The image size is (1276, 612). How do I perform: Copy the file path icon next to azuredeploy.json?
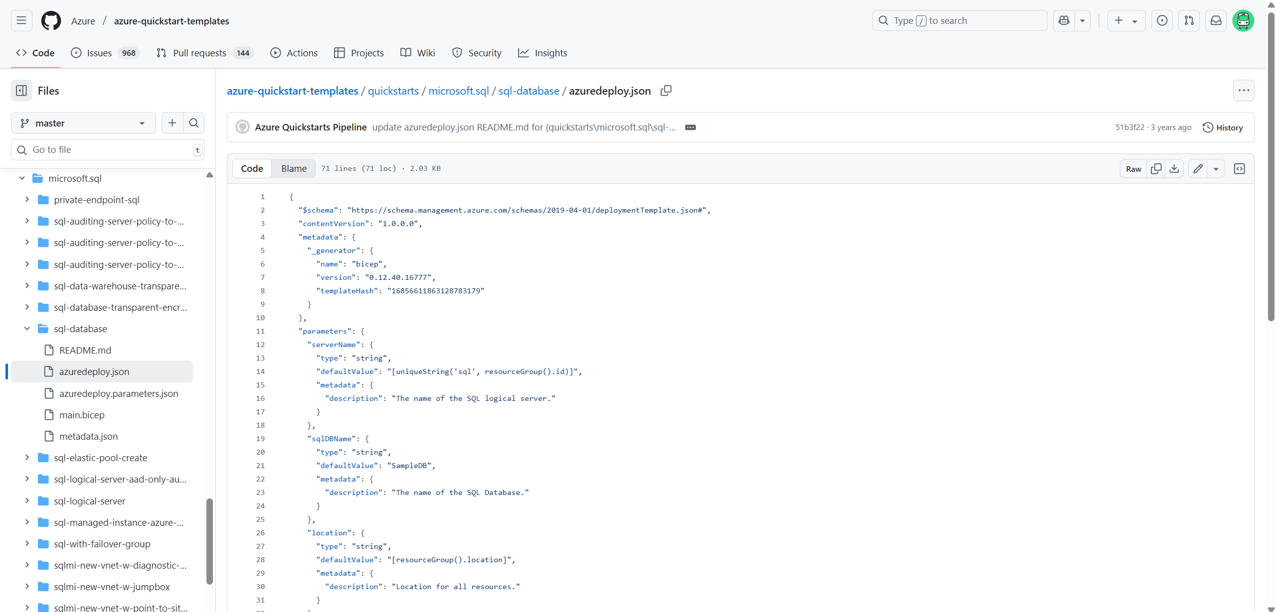(x=666, y=91)
